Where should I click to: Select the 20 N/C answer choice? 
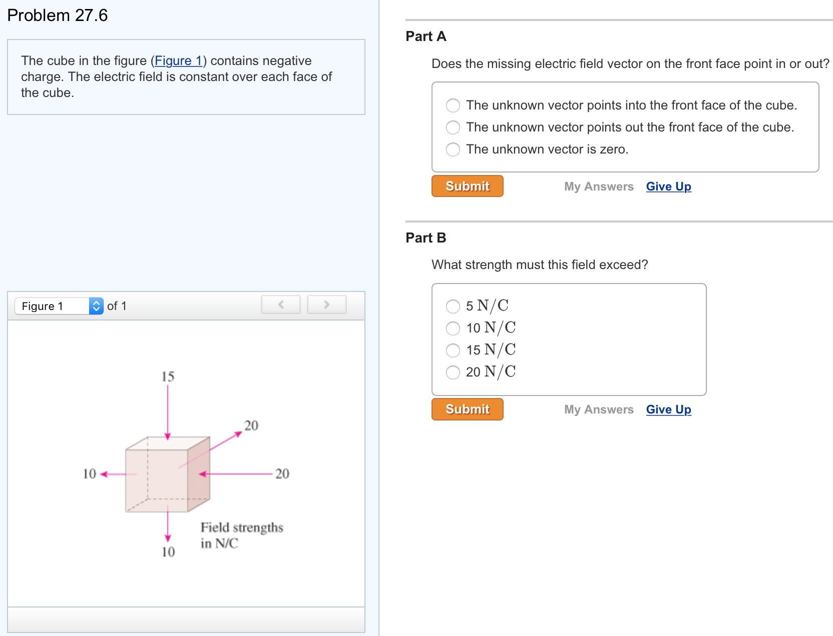point(453,372)
